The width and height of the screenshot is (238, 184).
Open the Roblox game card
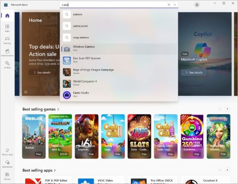tap(34, 137)
